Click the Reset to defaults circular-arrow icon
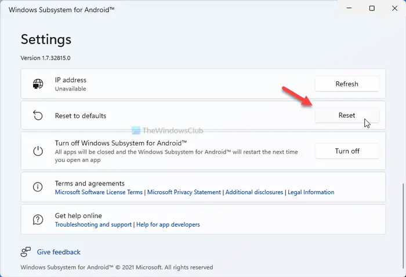Screen dimensions: 406x277 coord(38,115)
